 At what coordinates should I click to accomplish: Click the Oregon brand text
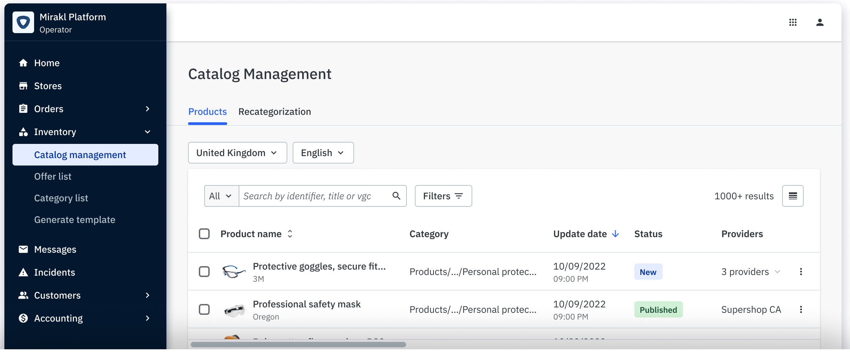(266, 317)
